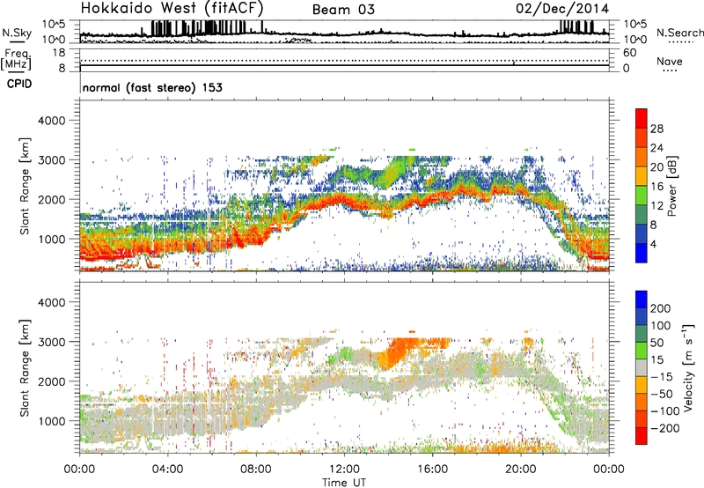Select the 'Beam 03' header label

pos(343,10)
